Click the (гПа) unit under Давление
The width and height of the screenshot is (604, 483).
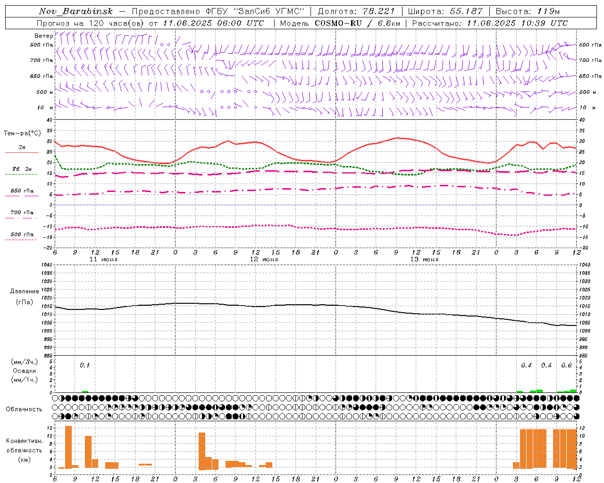[x=25, y=302]
